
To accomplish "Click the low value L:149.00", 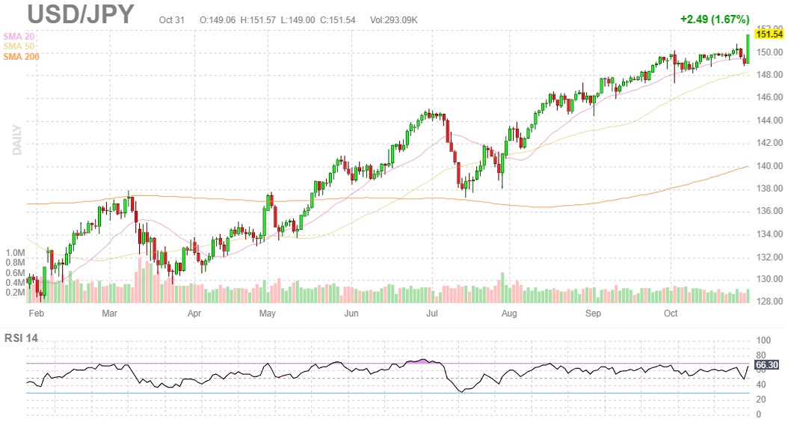I will 298,20.
